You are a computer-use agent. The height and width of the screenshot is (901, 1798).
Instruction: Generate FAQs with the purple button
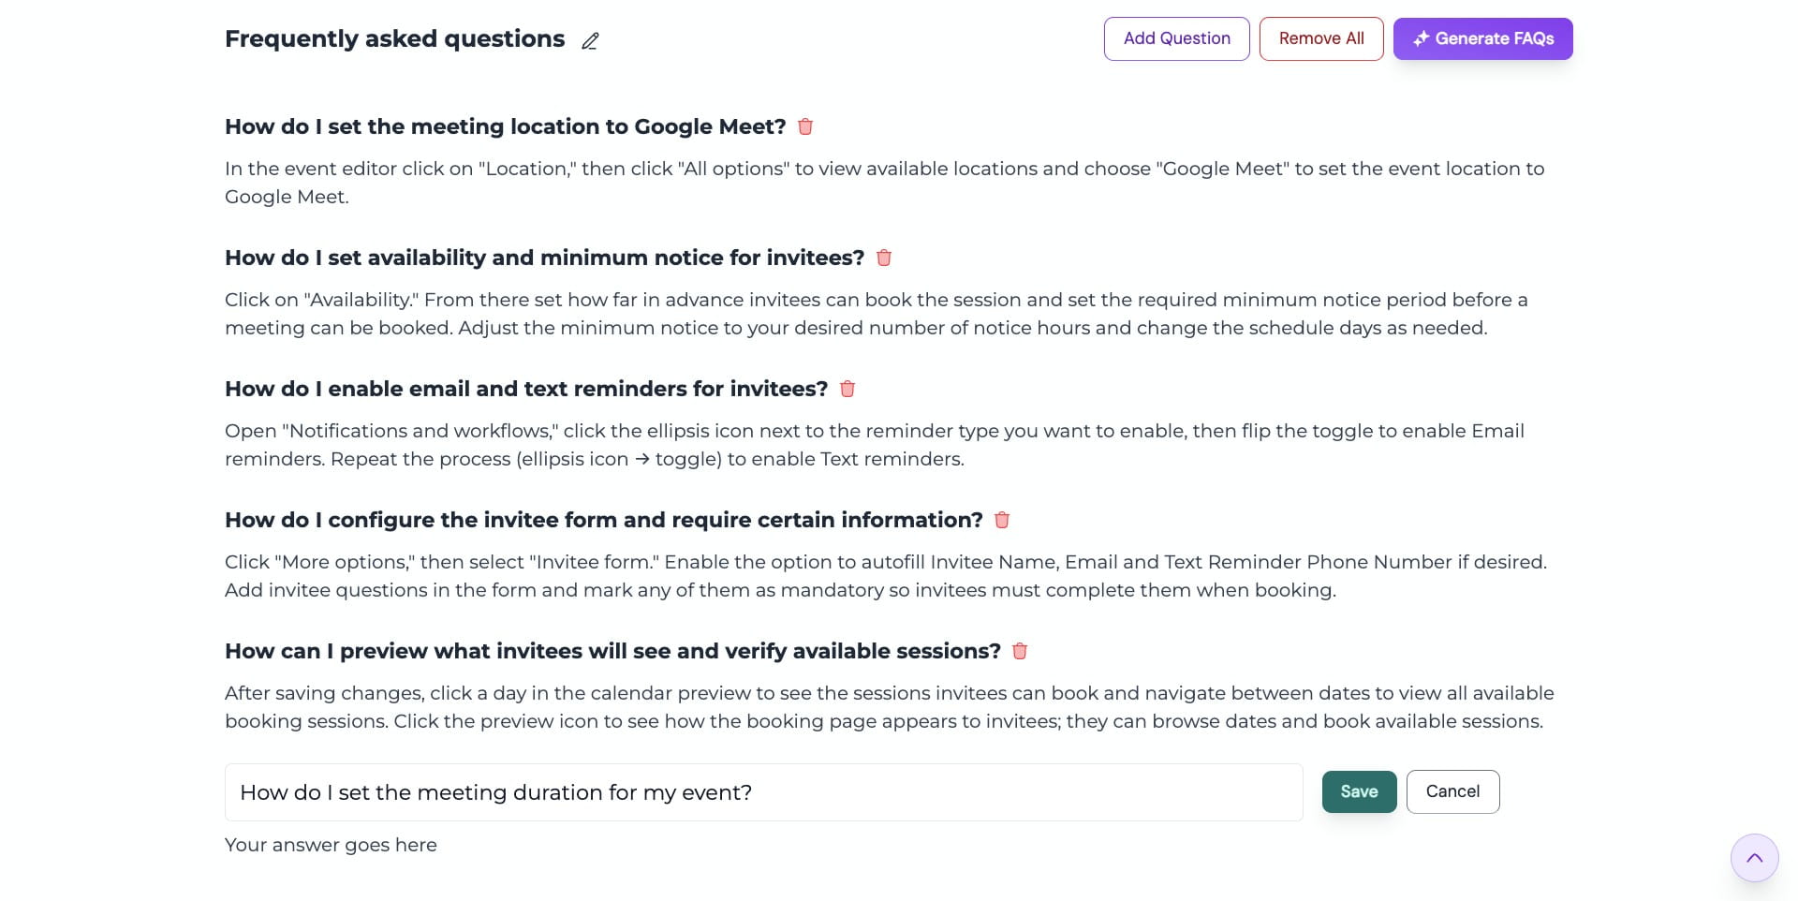[1482, 38]
